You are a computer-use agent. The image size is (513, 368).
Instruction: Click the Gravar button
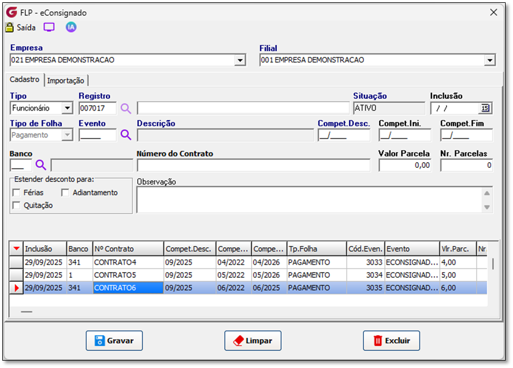pos(114,340)
